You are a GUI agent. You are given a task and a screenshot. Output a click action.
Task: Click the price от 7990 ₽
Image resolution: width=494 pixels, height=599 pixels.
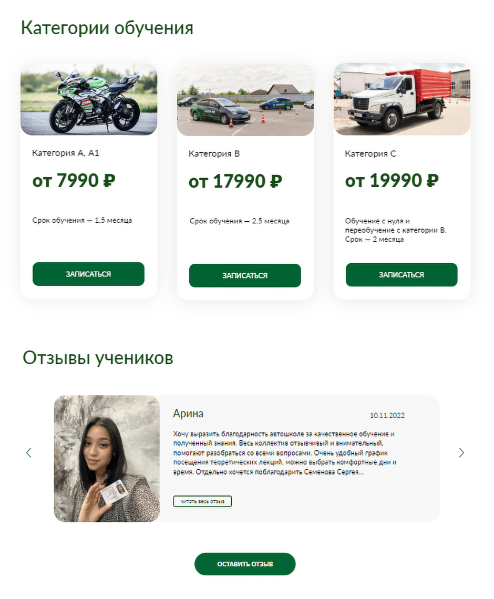point(74,180)
